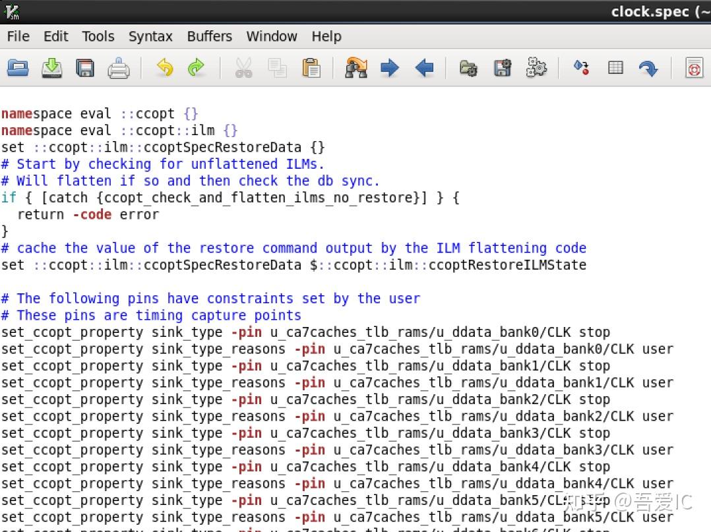The height and width of the screenshot is (532, 711).
Task: Undo the last change with the yellow arrow
Action: point(164,68)
